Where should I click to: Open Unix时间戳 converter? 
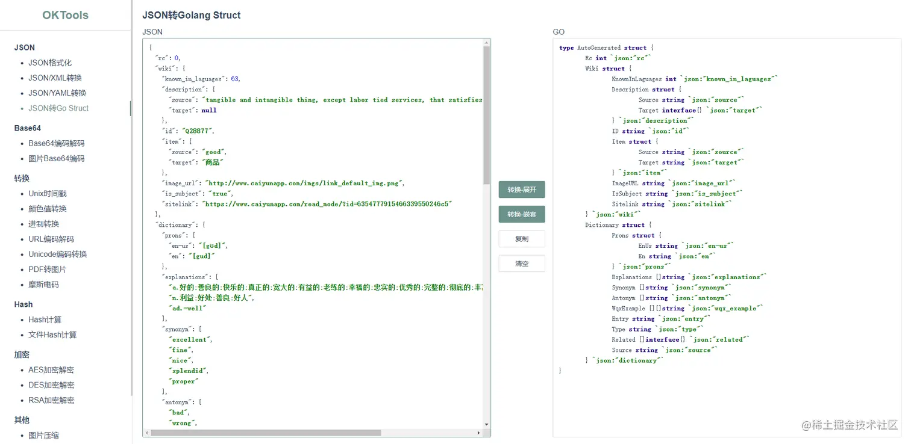(x=48, y=194)
